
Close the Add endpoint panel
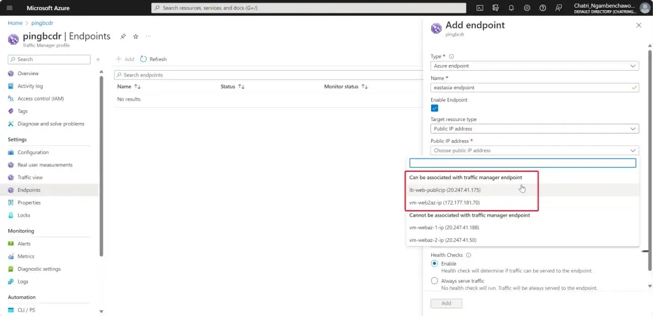coord(638,25)
